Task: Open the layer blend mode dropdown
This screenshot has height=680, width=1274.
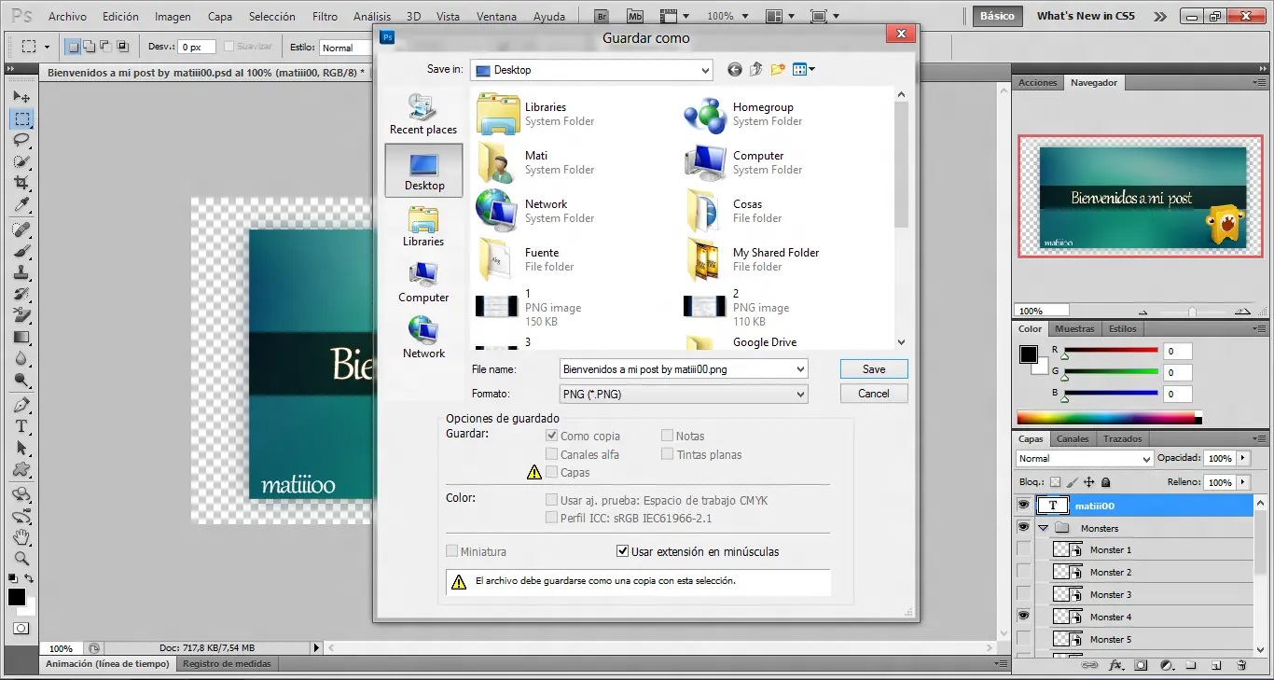Action: coord(1085,459)
